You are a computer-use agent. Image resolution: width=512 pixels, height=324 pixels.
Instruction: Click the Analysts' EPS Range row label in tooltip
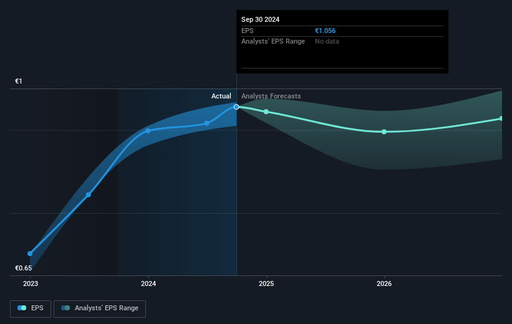(273, 42)
